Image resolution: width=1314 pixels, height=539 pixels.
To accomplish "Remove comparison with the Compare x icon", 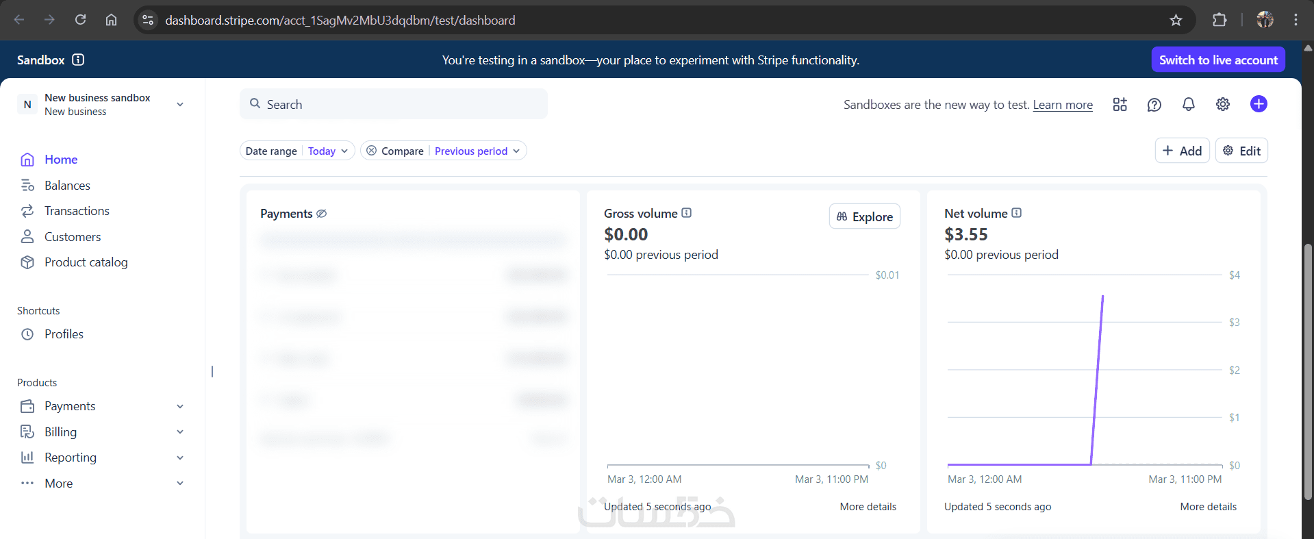I will (x=371, y=151).
